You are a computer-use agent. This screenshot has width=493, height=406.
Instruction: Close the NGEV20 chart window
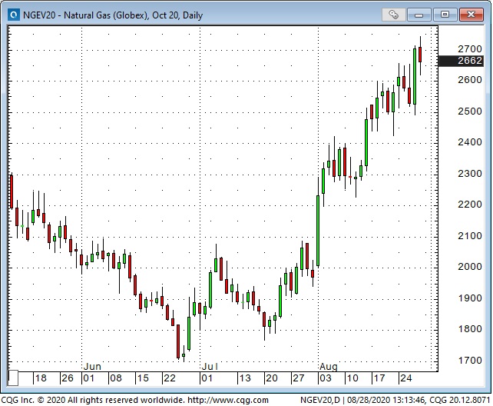pos(471,15)
